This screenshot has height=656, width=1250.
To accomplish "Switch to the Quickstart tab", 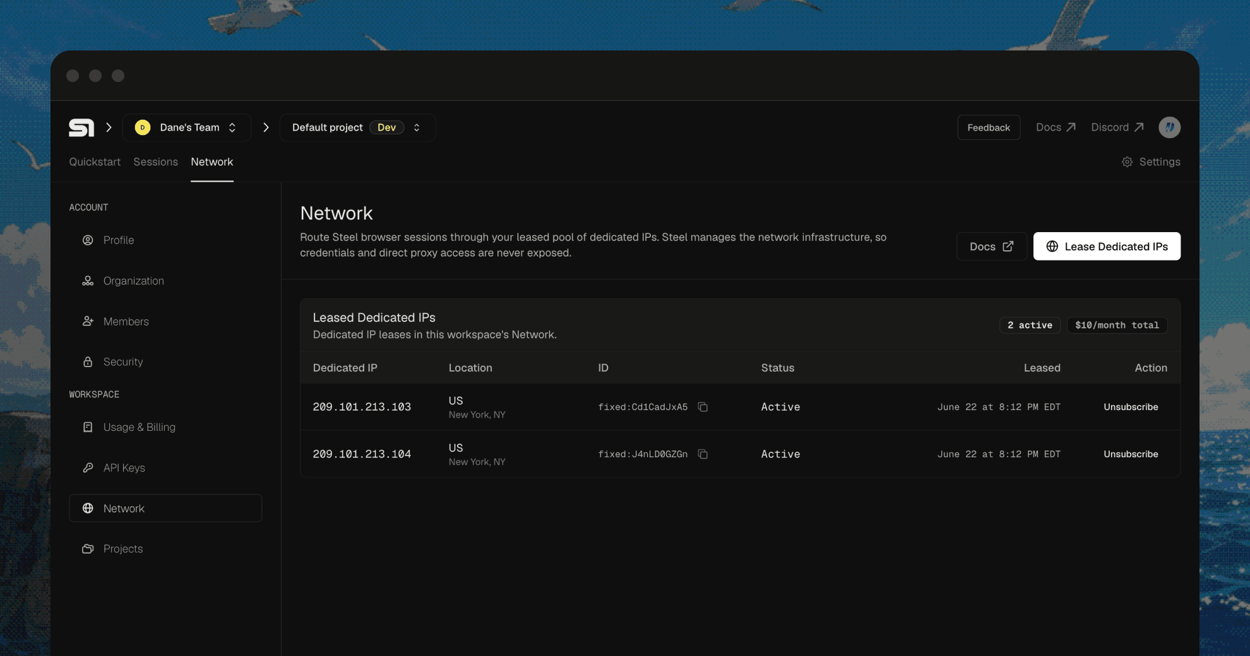I will pos(95,162).
